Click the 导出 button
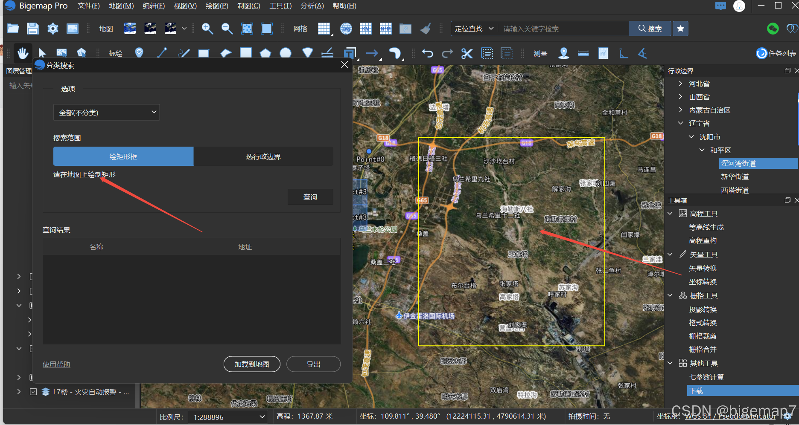This screenshot has height=425, width=799. (313, 364)
